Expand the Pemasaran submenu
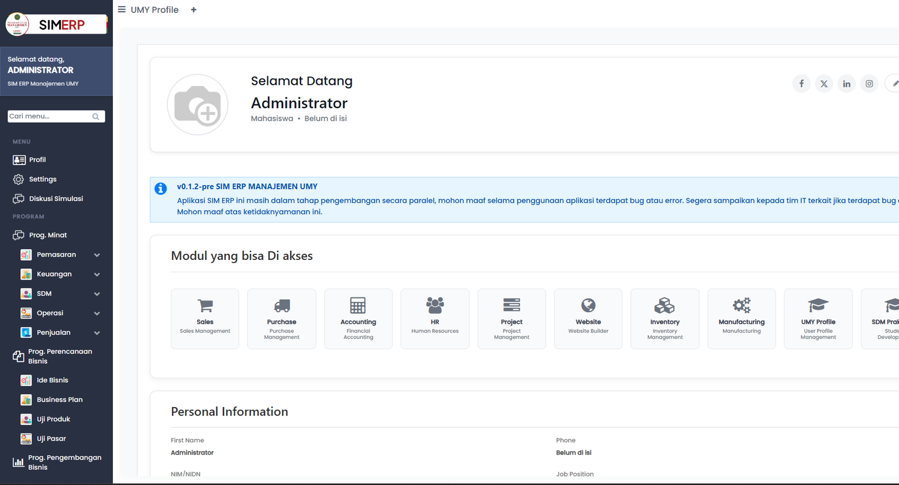The image size is (899, 485). click(x=97, y=255)
